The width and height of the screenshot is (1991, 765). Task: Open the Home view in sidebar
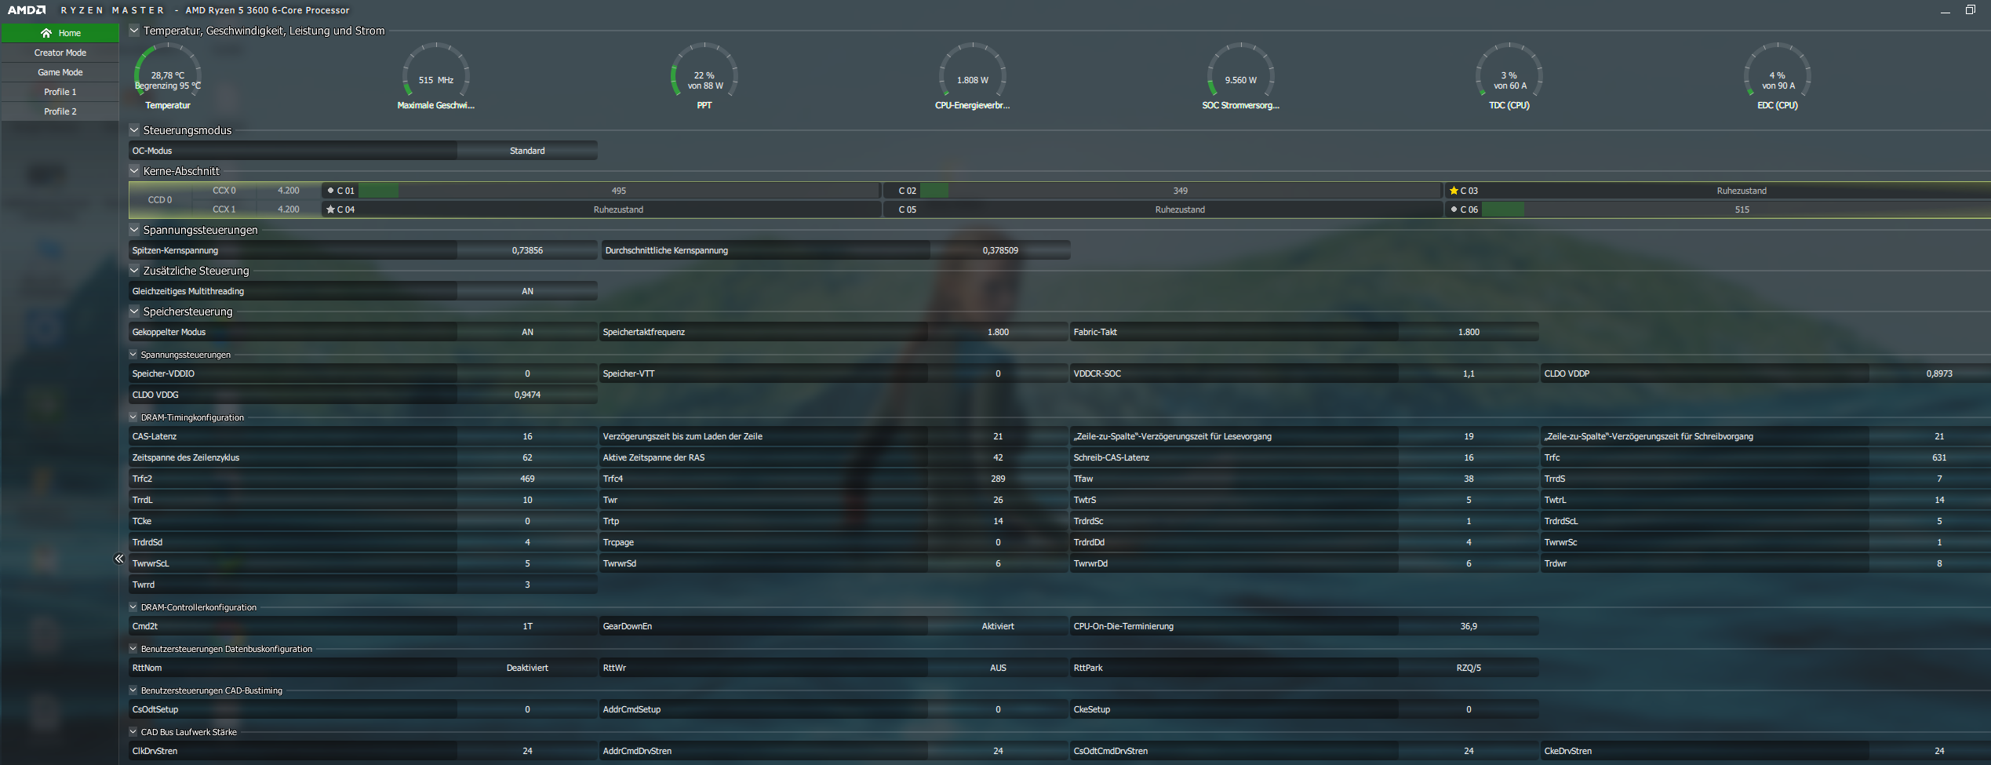pos(60,33)
